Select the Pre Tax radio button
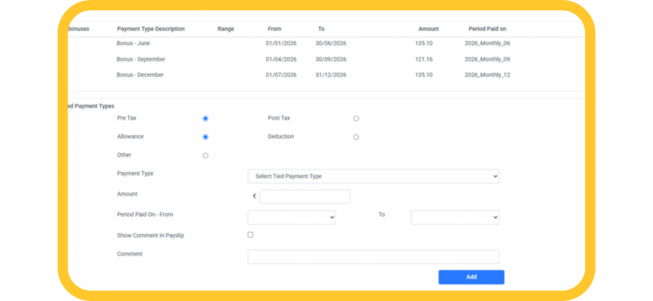The image size is (653, 301). coord(205,118)
